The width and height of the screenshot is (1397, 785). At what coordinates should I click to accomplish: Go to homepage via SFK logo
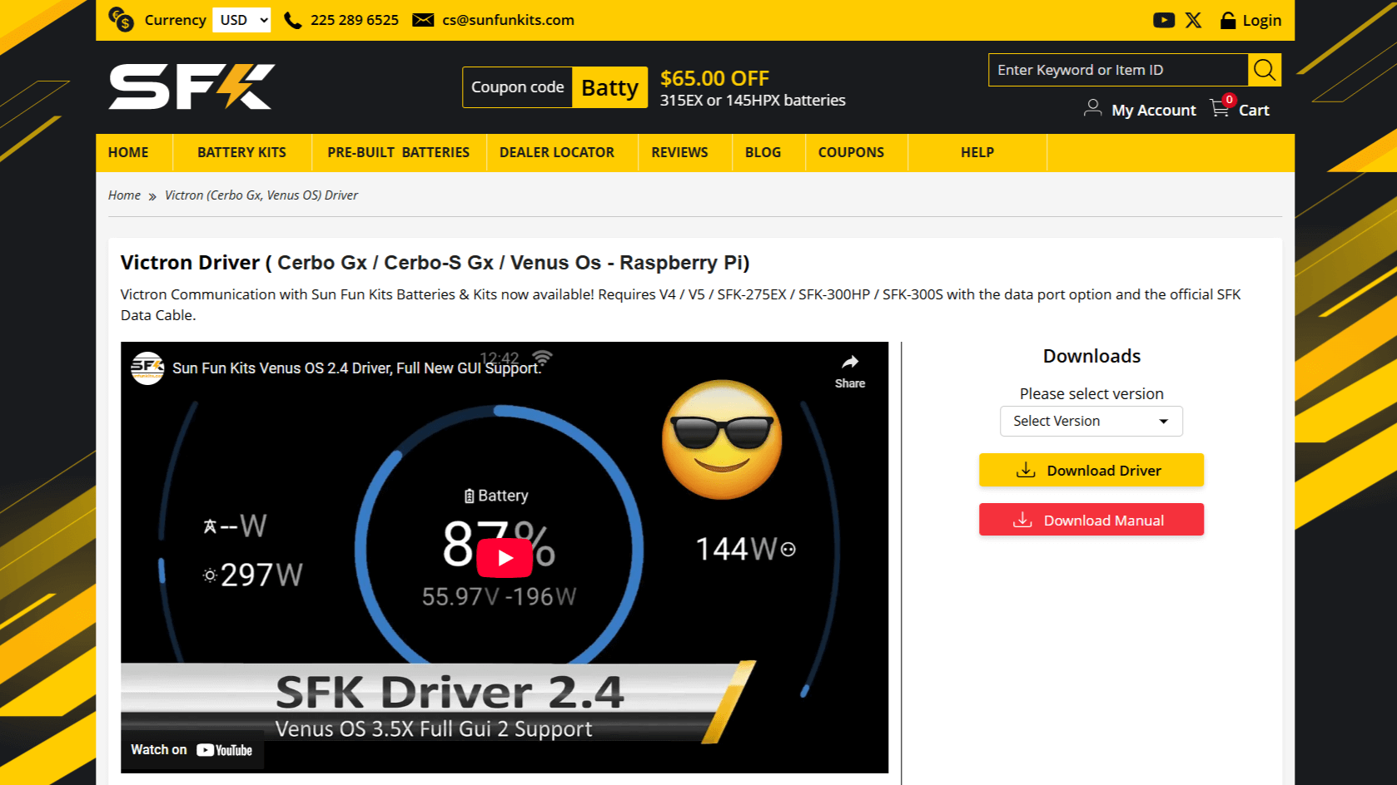point(192,86)
